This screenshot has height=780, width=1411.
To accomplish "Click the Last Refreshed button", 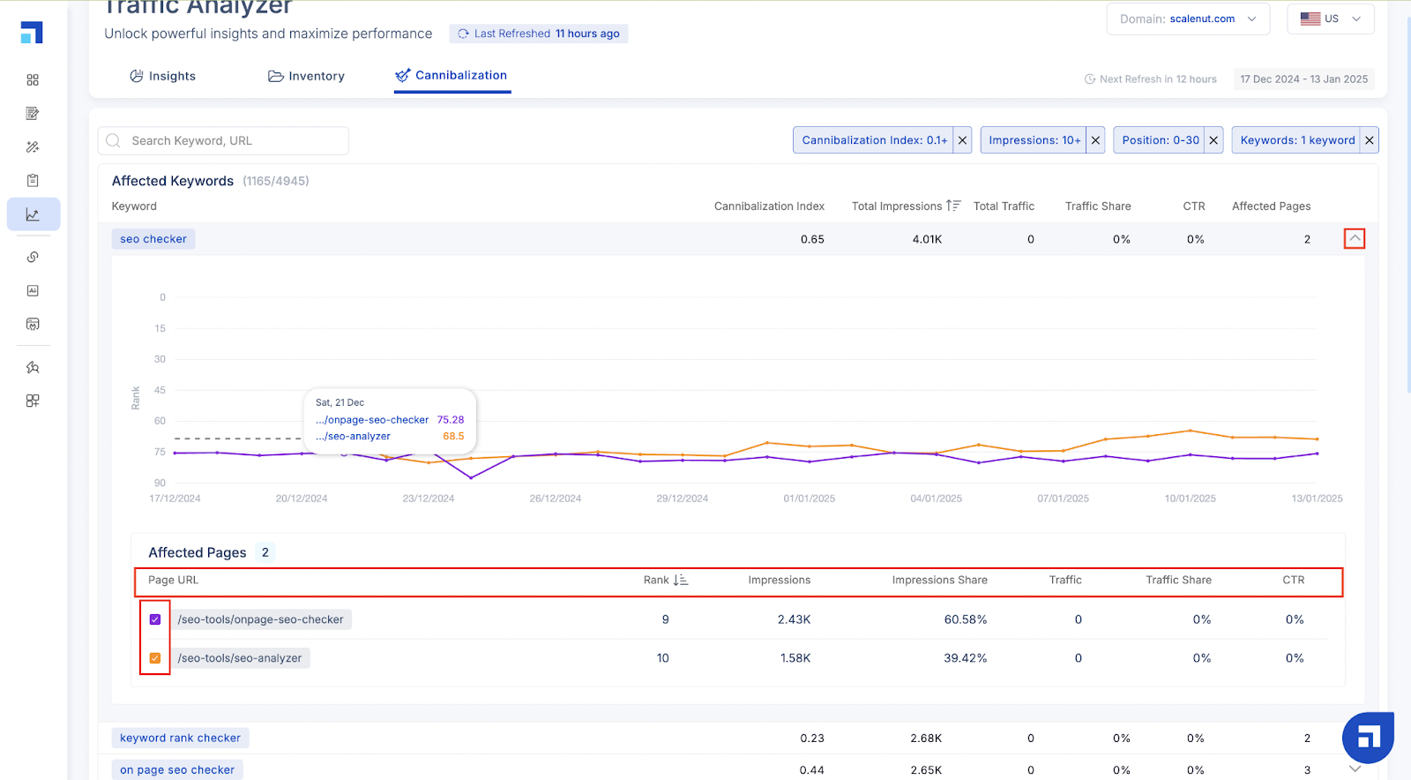I will click(539, 34).
